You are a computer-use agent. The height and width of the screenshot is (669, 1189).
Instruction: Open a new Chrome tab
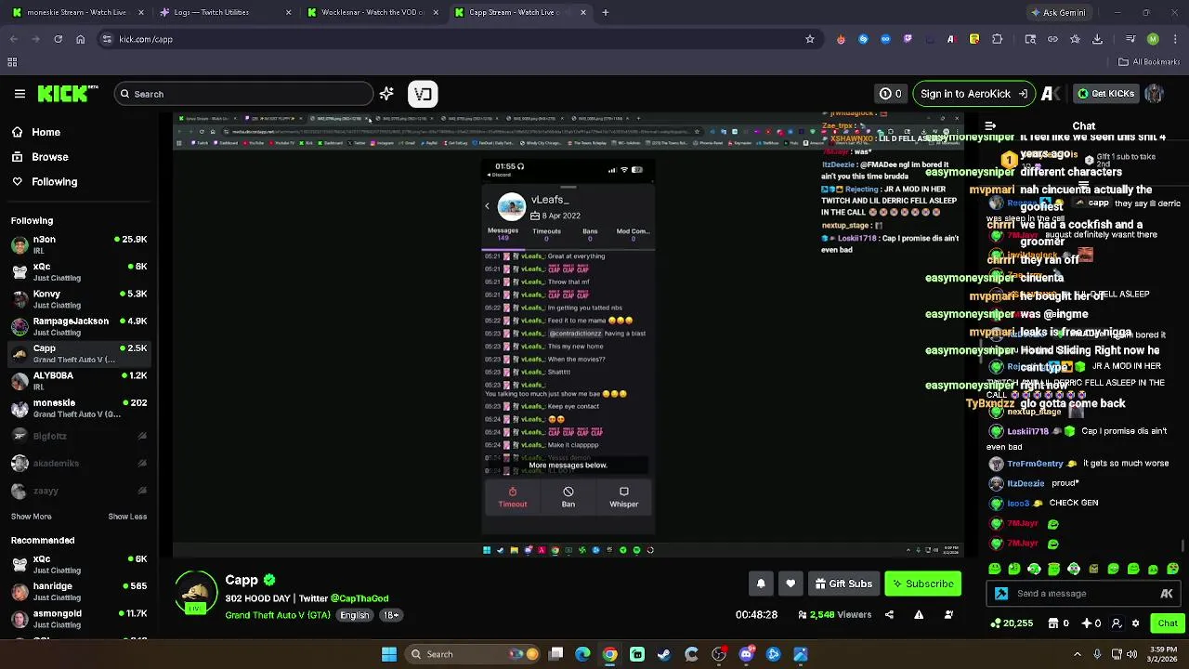[x=606, y=13]
